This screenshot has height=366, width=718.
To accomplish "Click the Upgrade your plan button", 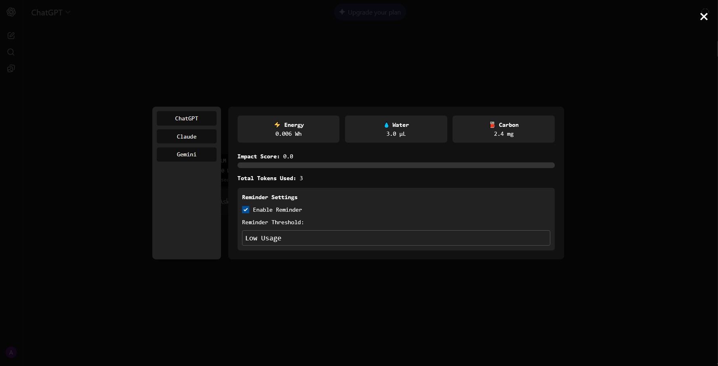I will (x=370, y=13).
